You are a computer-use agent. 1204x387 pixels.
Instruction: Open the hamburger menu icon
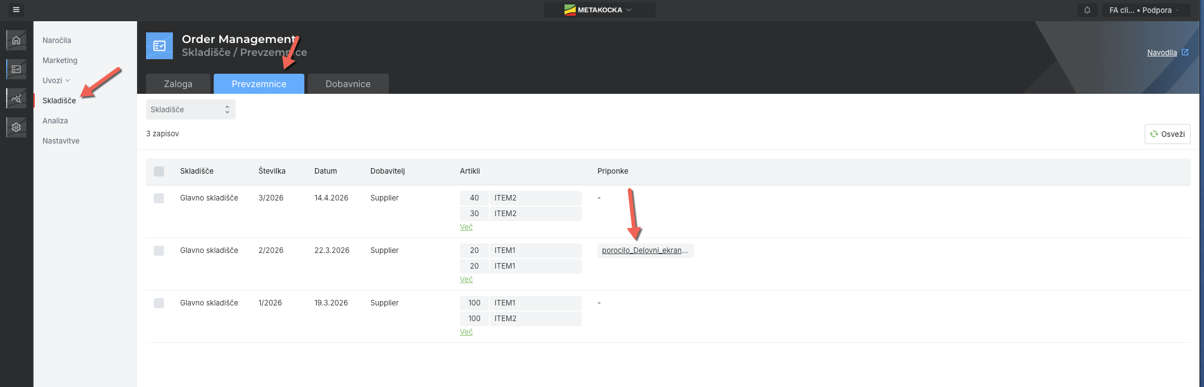(x=16, y=10)
